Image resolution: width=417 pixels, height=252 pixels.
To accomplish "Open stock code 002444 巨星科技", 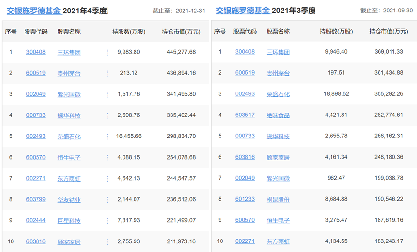I will [x=36, y=220].
